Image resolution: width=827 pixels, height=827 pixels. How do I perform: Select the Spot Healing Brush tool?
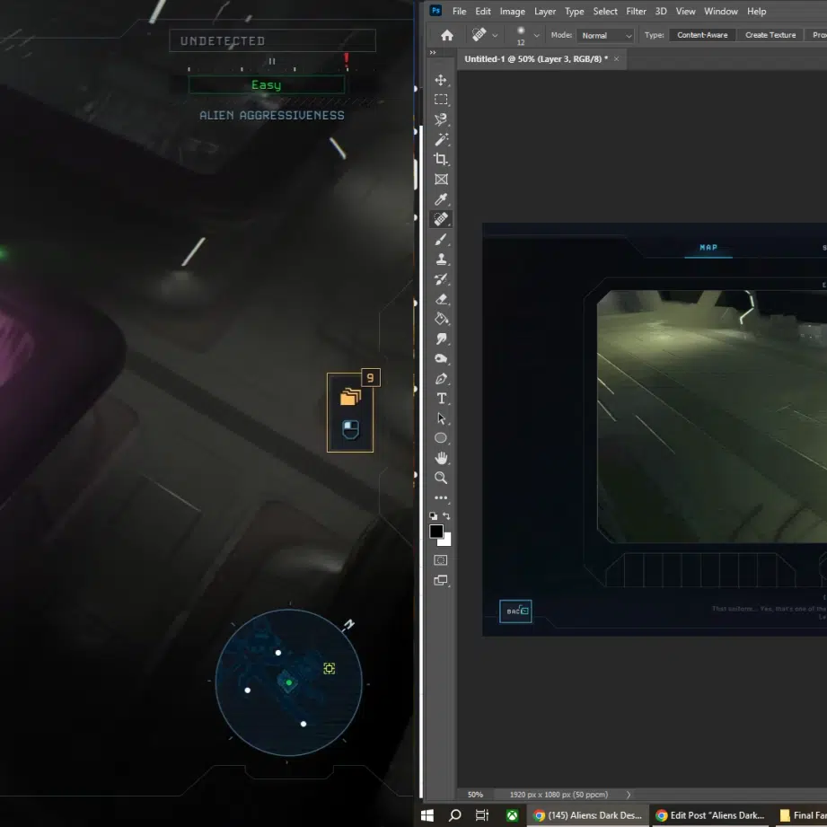point(441,219)
